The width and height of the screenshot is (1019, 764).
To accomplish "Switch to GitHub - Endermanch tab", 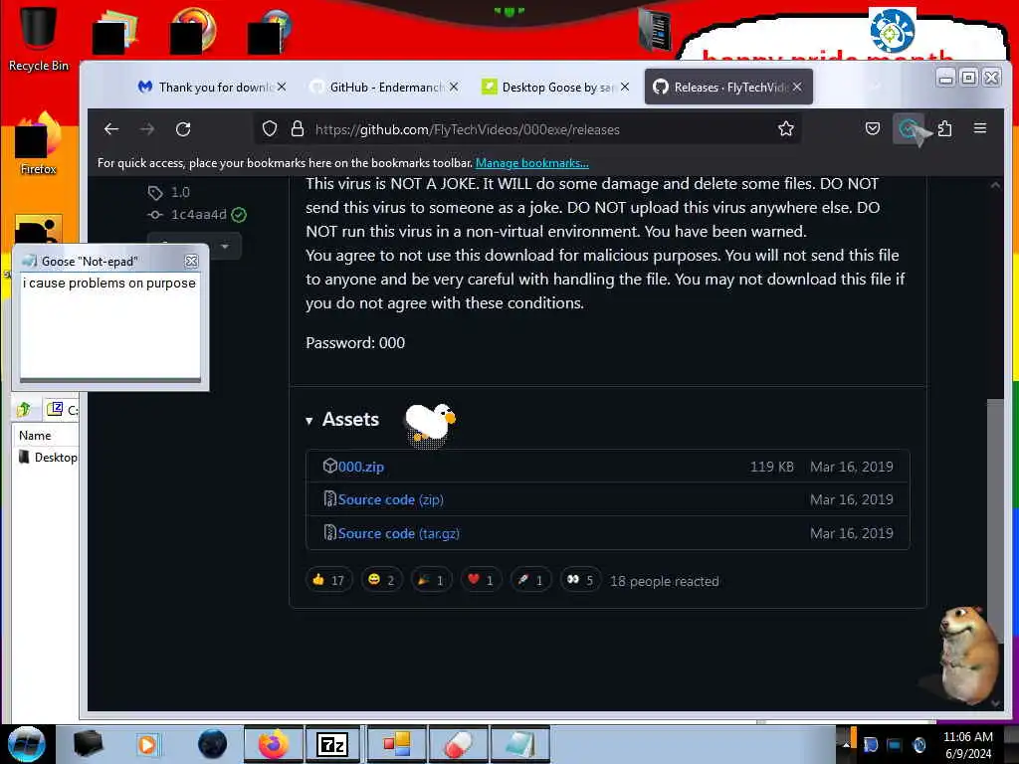I will coord(383,88).
